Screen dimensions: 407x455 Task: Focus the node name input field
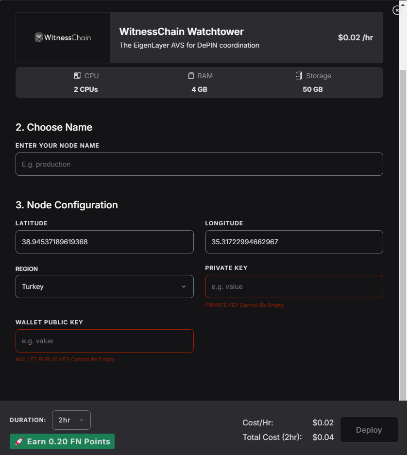199,164
